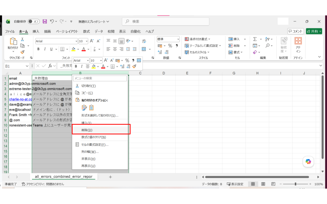Click the Insert Function fx icon
Viewport: 327px width, 204px height.
coord(50,66)
